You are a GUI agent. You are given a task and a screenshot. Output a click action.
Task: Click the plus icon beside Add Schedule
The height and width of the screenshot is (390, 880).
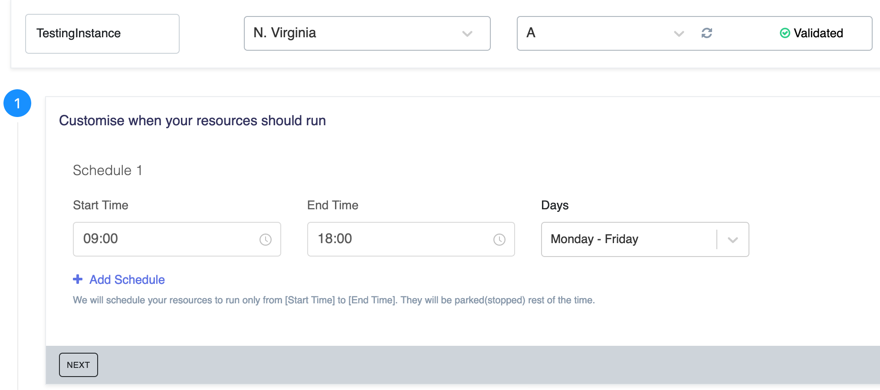click(x=78, y=279)
